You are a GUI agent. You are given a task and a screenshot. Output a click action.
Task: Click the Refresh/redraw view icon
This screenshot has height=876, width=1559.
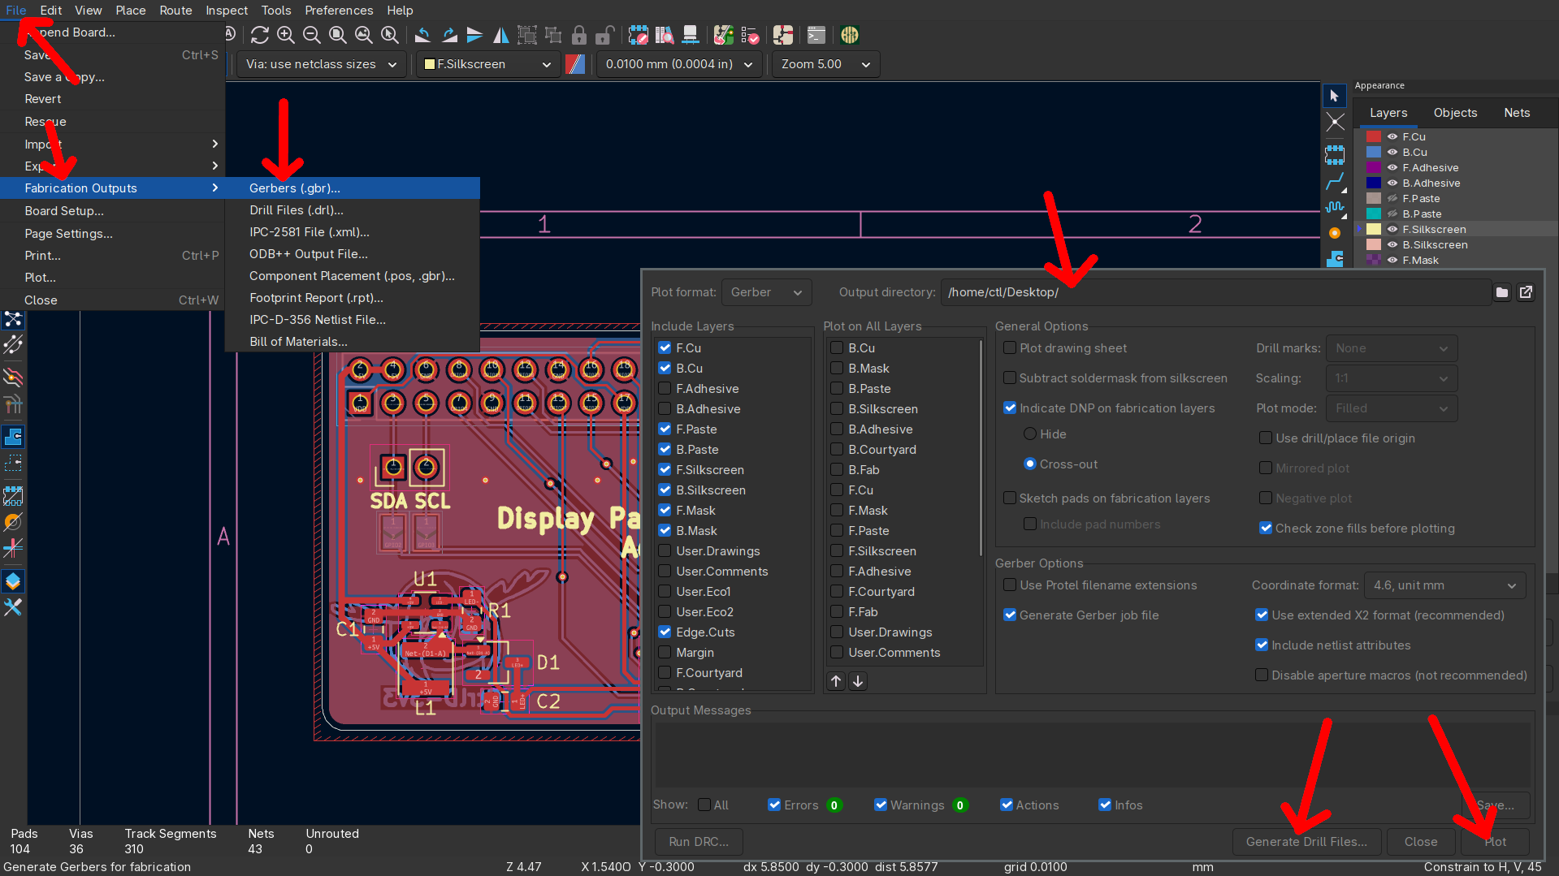click(x=259, y=35)
